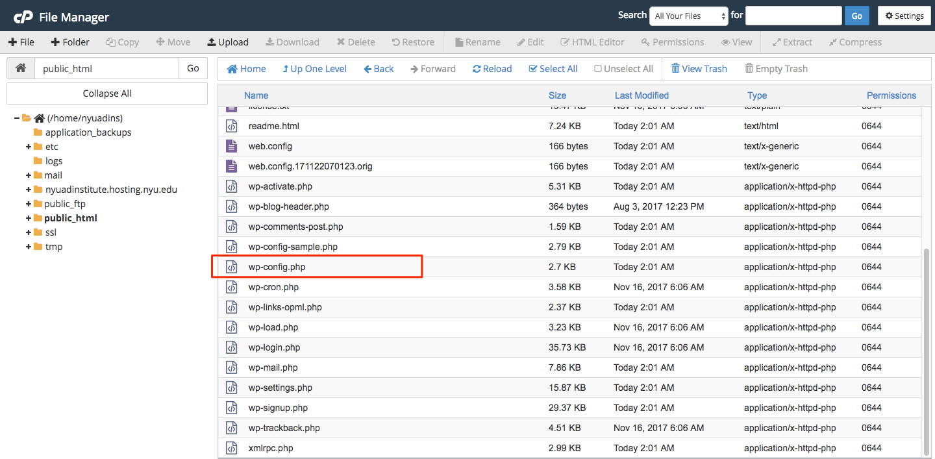The height and width of the screenshot is (459, 935).
Task: Click the Compress toolbar item
Action: [855, 42]
